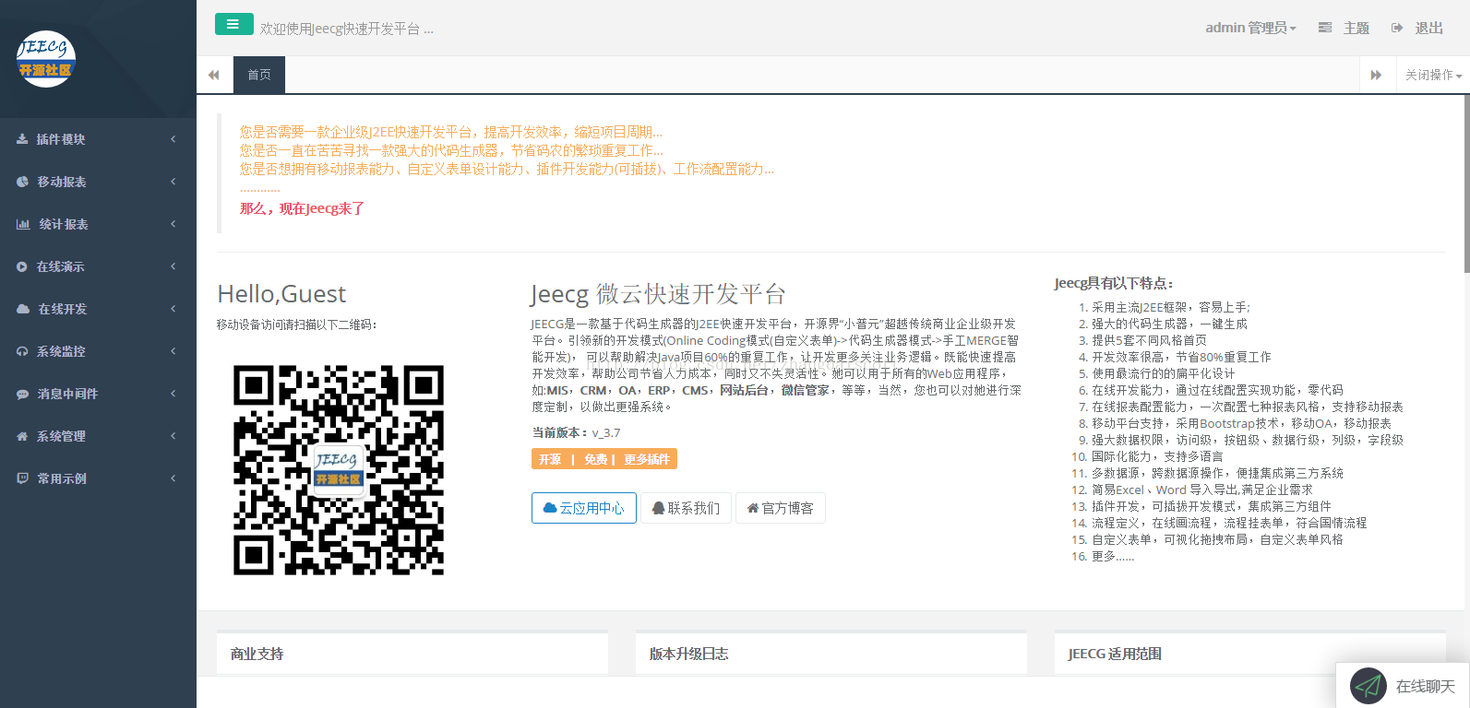Click the 系统监控 headset icon
The height and width of the screenshot is (708, 1470).
[22, 351]
